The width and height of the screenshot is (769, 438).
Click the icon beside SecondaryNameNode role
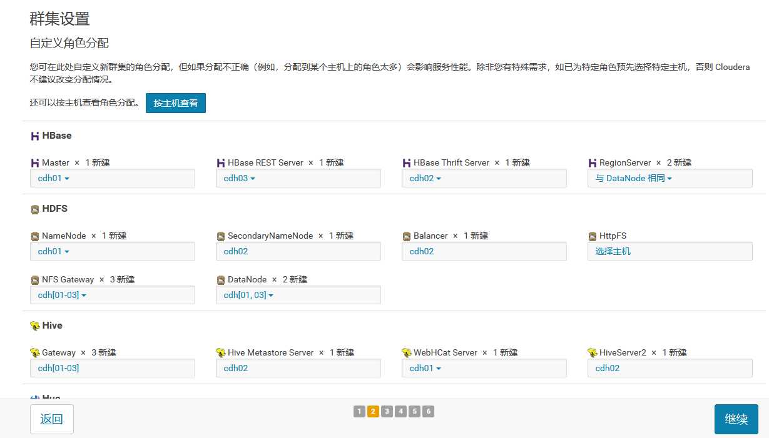[221, 236]
